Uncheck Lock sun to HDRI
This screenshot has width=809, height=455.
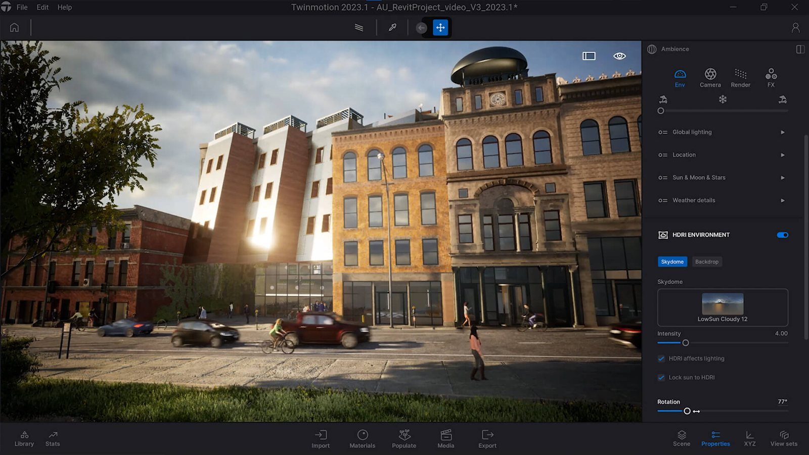pos(661,377)
